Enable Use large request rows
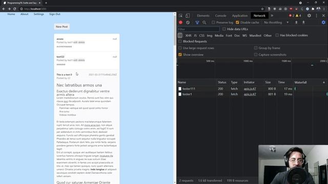The image size is (328, 184). [x=180, y=48]
